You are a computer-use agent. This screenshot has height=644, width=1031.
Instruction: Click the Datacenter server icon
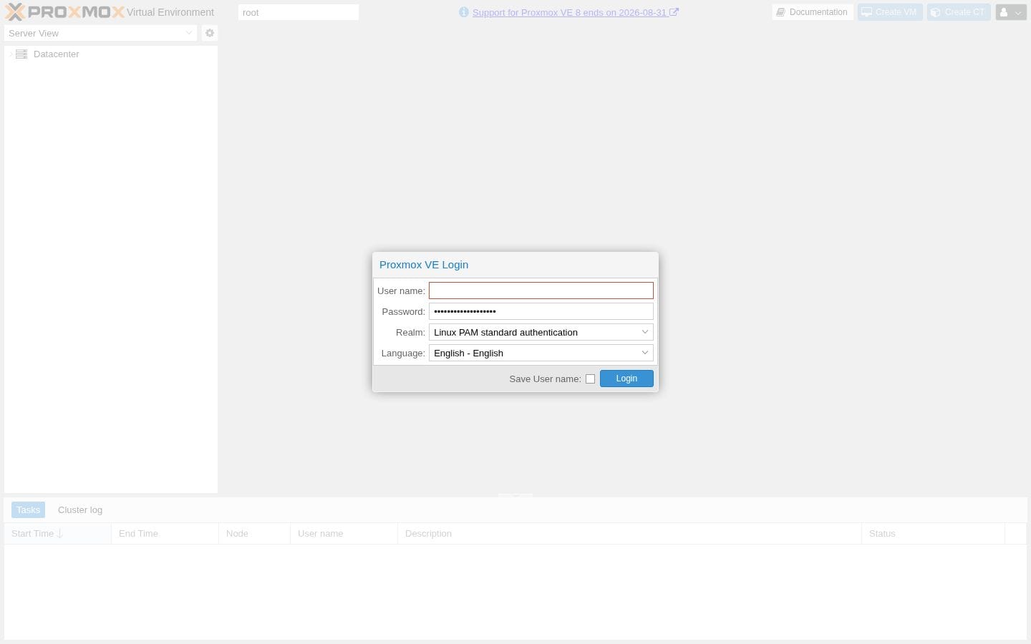click(21, 54)
